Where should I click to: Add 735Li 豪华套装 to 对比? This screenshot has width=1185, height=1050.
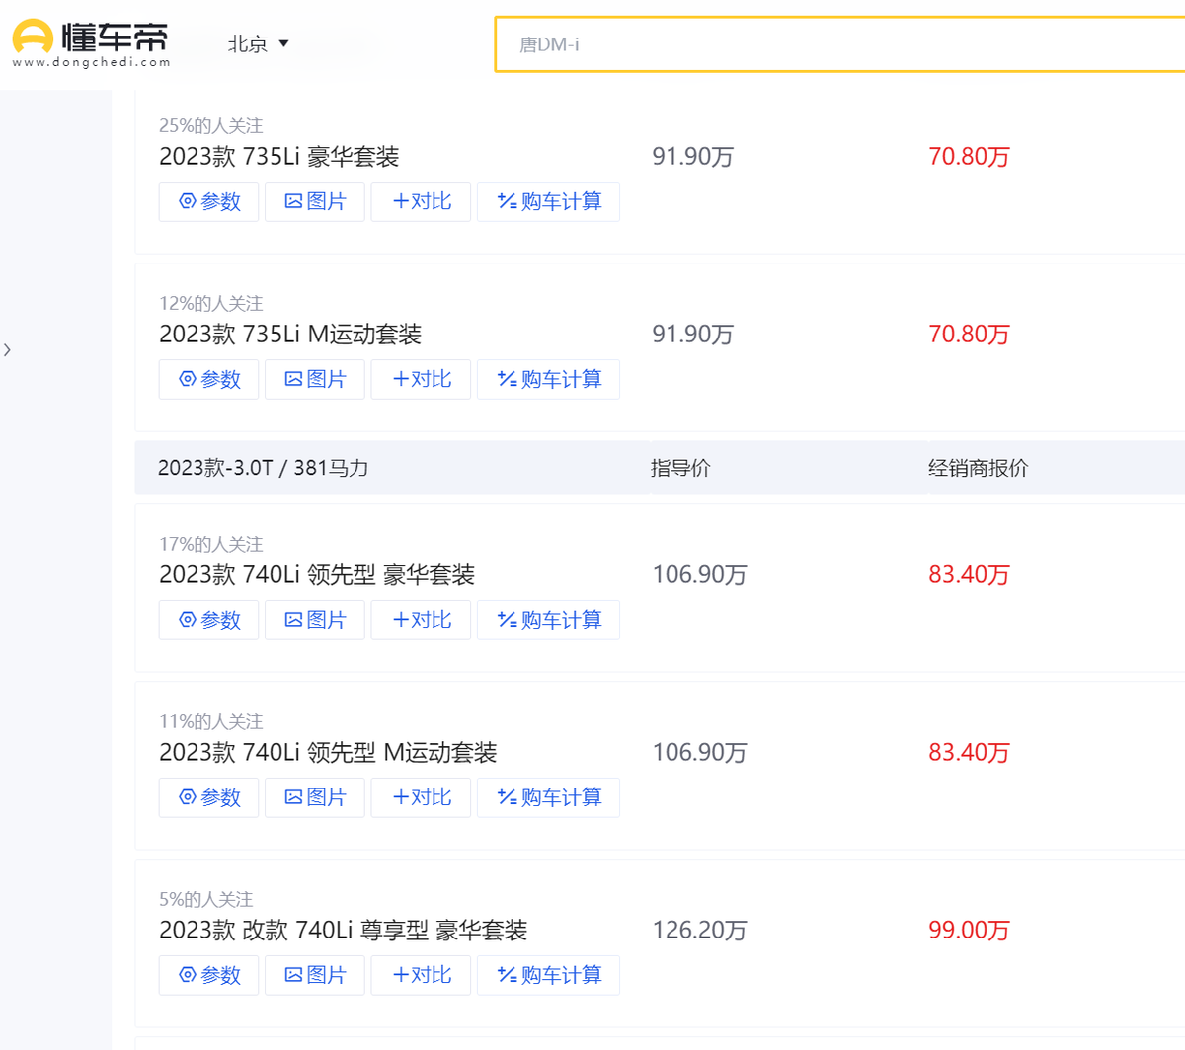point(421,201)
